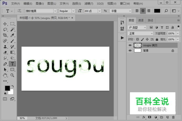Click the sougou 拷贝 layer thumbnail
The image size is (182, 121).
click(138, 45)
